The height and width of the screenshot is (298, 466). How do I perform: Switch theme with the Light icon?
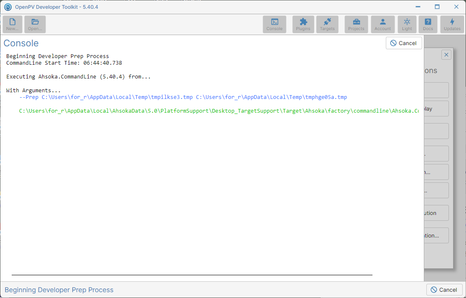pos(407,24)
